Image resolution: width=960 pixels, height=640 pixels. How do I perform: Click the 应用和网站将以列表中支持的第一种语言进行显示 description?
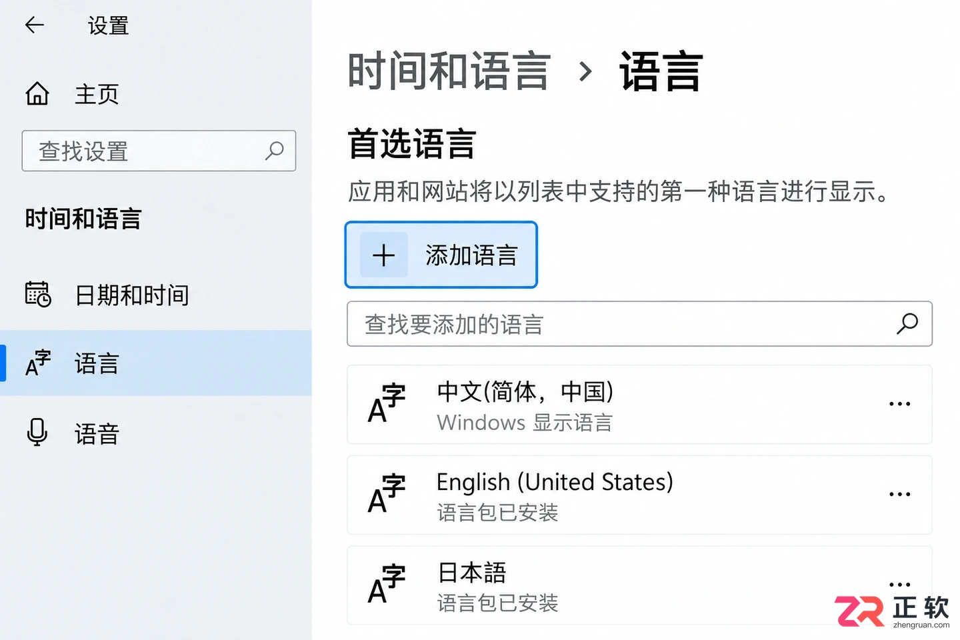[x=619, y=192]
